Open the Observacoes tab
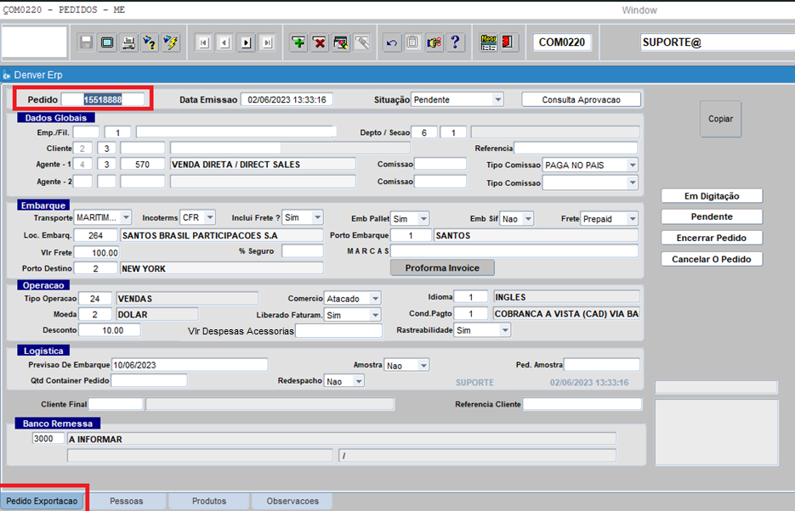 click(292, 501)
